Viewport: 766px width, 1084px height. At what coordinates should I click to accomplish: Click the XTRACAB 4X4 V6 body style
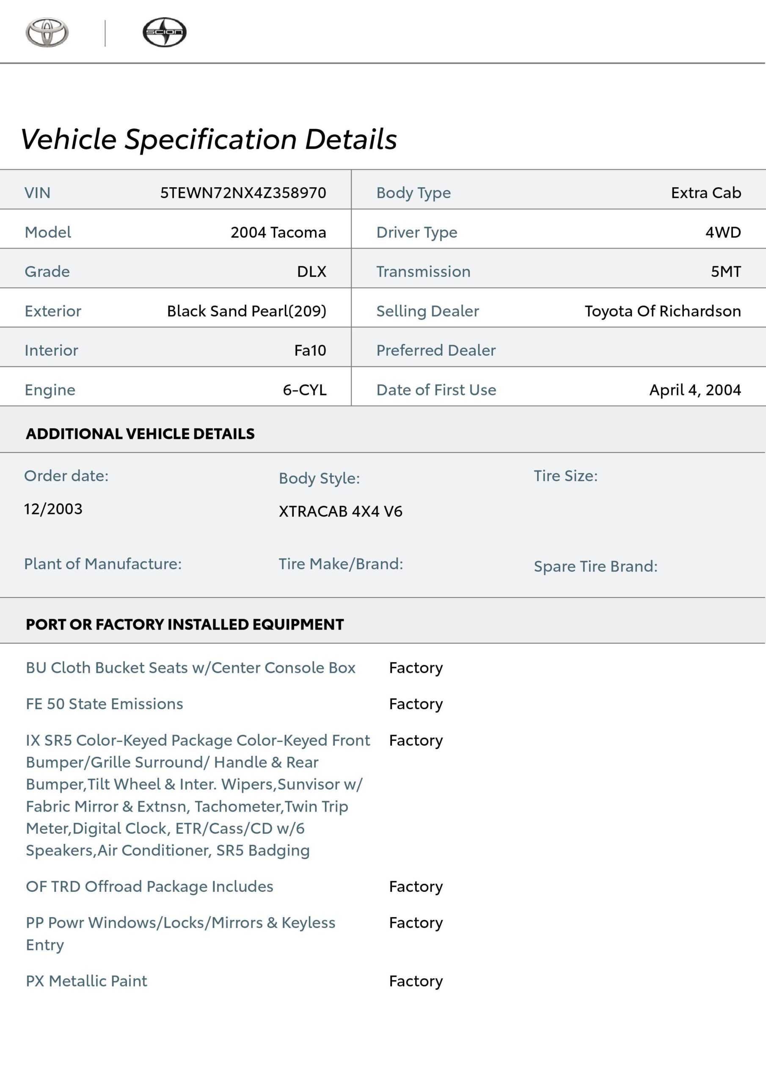340,512
